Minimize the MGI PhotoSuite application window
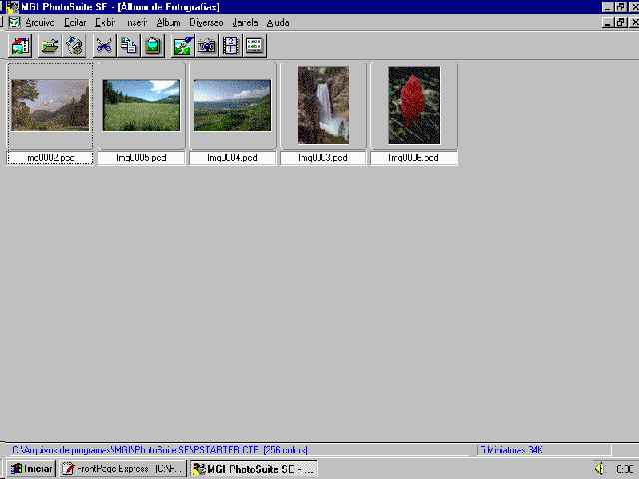Image resolution: width=639 pixels, height=479 pixels. point(608,7)
